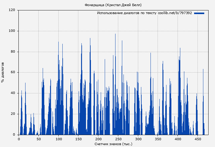Click the 50 tick label on the x-axis
This screenshot has width=215, height=147.
(x=38, y=139)
